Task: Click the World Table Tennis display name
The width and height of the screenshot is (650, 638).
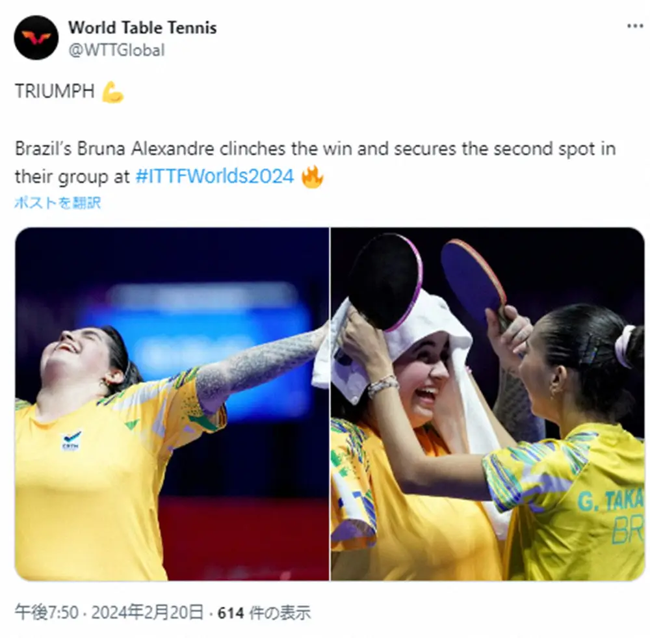Action: (142, 28)
